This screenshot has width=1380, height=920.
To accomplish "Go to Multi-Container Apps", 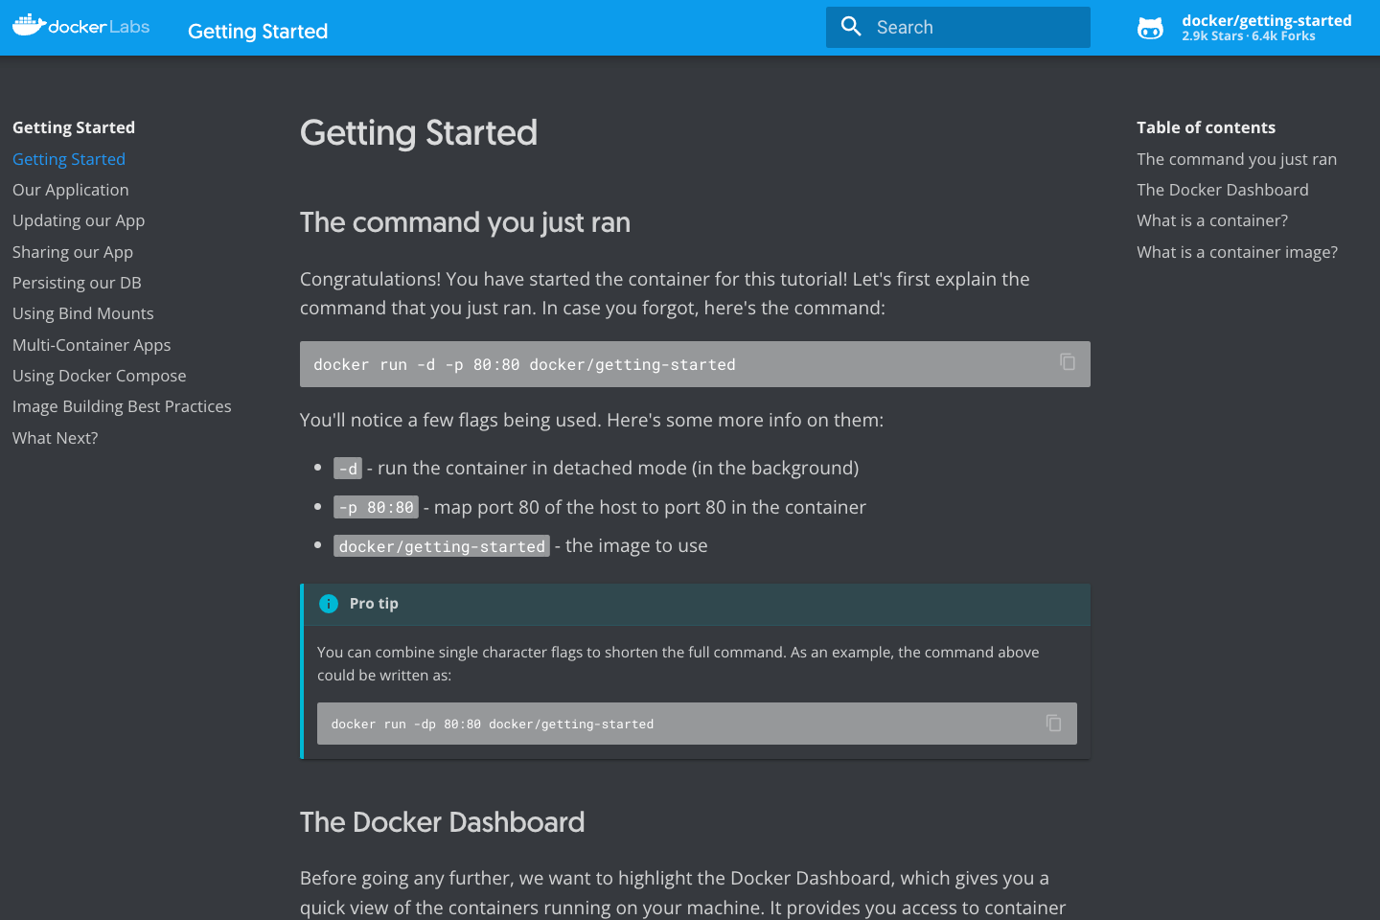I will 92,345.
